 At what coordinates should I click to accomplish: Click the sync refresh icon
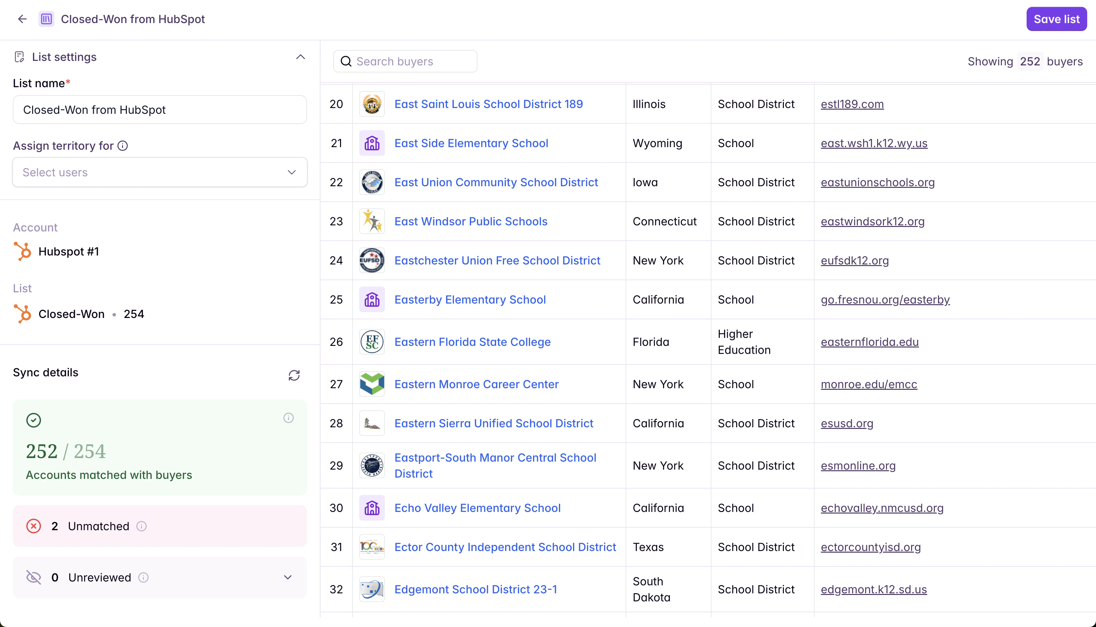pos(294,375)
